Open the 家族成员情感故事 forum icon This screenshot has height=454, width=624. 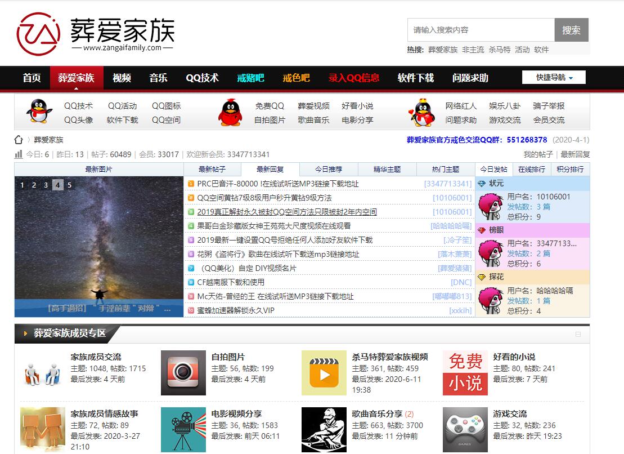[x=43, y=430]
